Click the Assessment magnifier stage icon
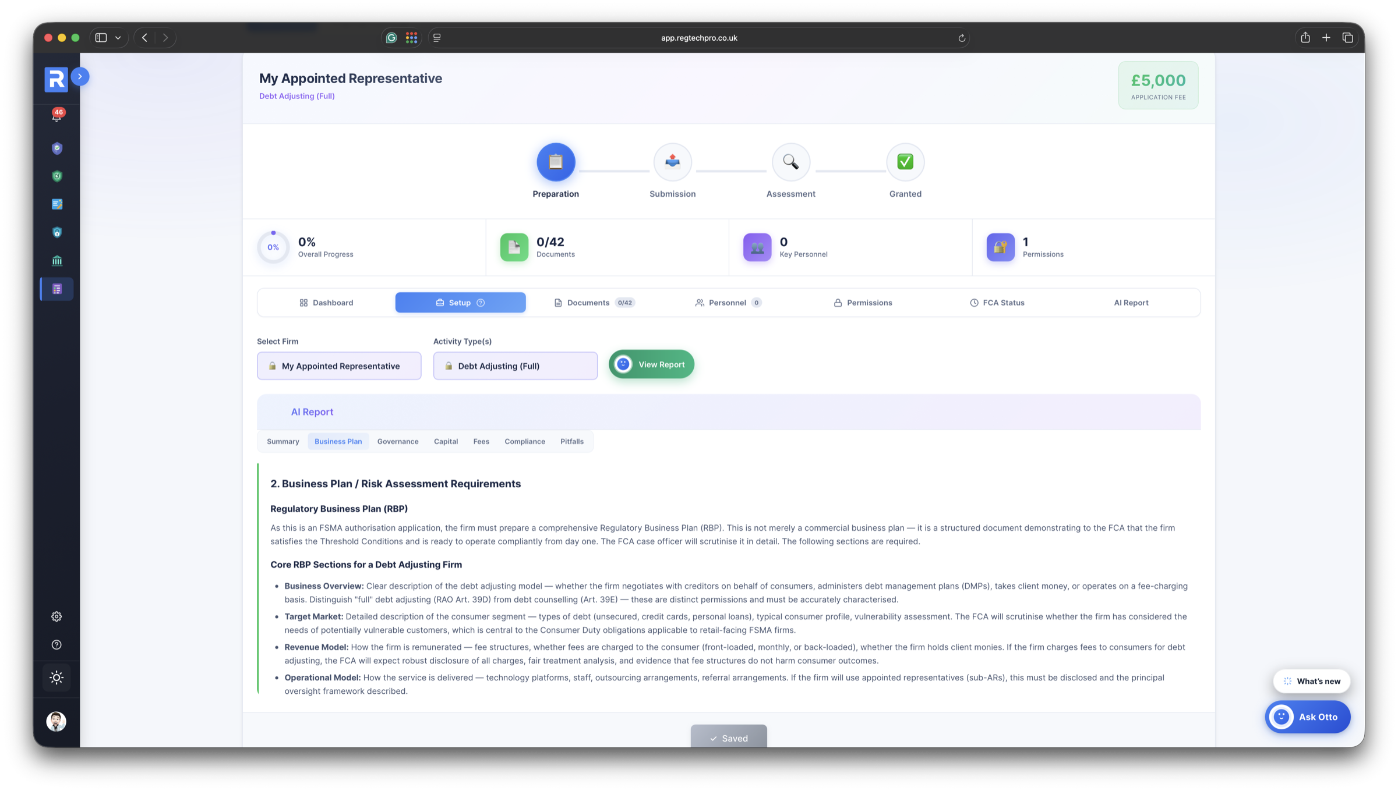Image resolution: width=1398 pixels, height=791 pixels. (790, 162)
